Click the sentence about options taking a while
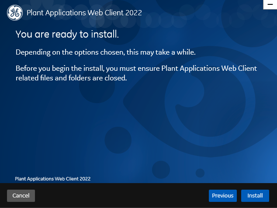Screen dimensions: 277x208 coord(106,52)
